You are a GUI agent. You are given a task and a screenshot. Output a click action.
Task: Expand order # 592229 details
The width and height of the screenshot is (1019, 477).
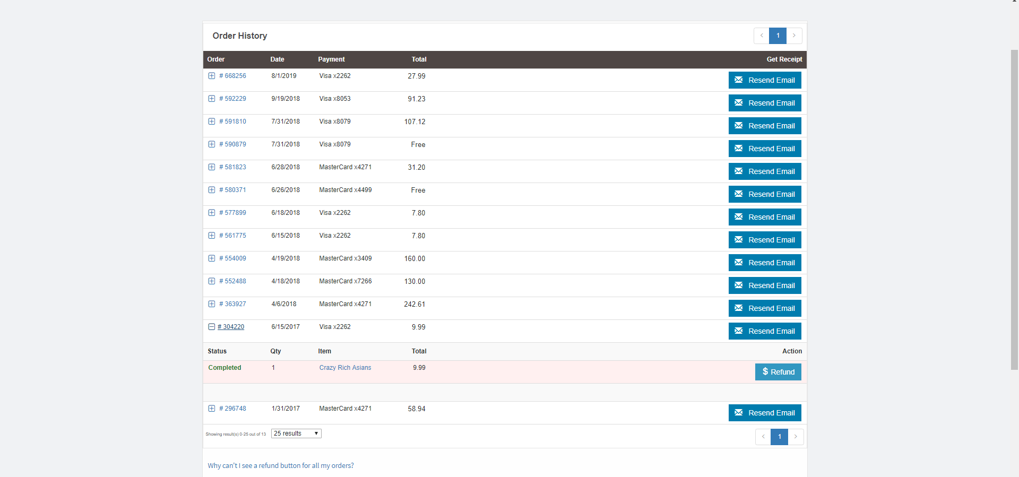tap(211, 99)
